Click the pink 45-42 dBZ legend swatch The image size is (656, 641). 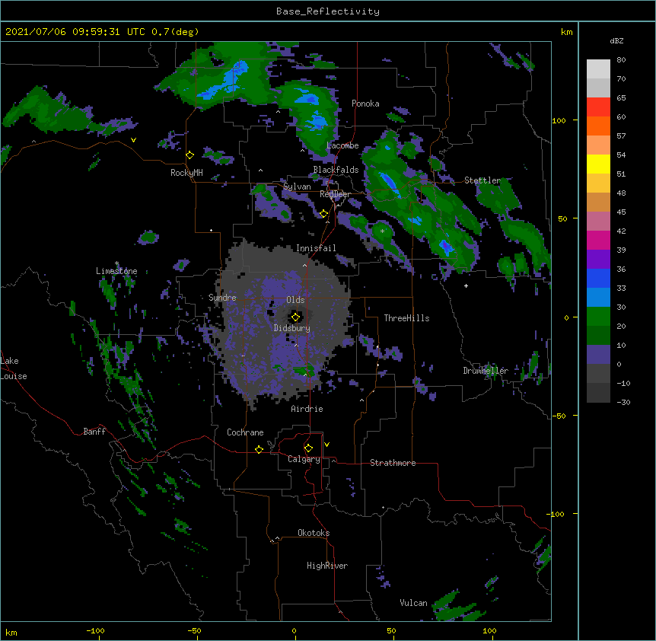(x=598, y=222)
